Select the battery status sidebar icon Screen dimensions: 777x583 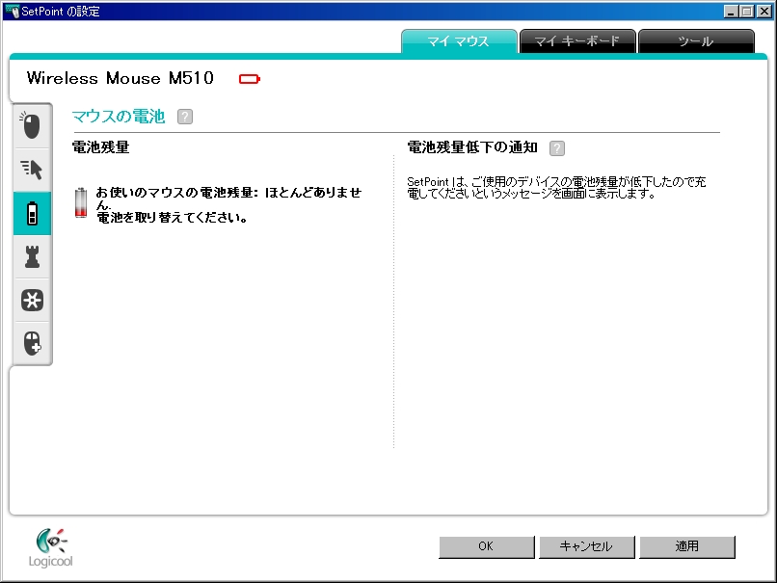tap(32, 214)
